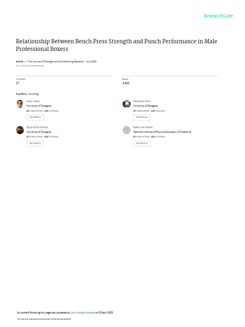Screen dimensions: 245x327
Task: Click Rafel Cirer-Sastre's placeholder avatar
Action: (127, 130)
